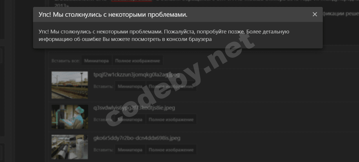Insert thumbnail for q3svdwlyis6ypg2f73kodtjs8ie.jpeg
359x162 pixels.
[x=130, y=119]
